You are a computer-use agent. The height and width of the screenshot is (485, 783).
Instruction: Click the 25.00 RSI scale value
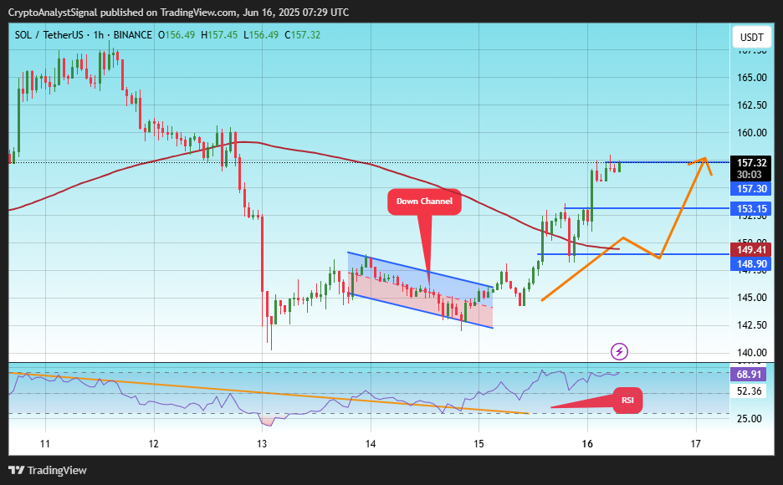pyautogui.click(x=749, y=419)
